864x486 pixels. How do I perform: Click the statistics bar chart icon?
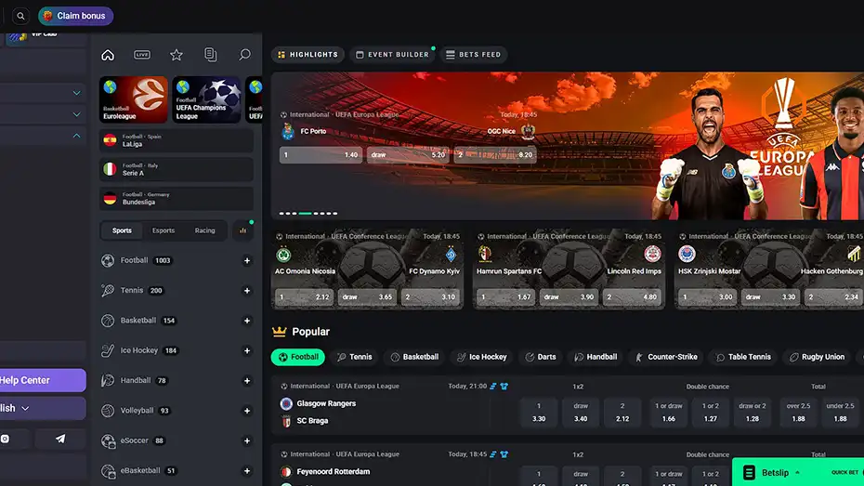243,230
